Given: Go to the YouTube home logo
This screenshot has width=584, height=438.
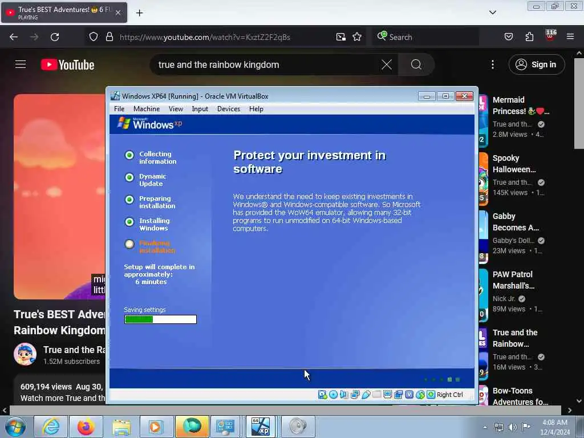Looking at the screenshot, I should click(67, 65).
